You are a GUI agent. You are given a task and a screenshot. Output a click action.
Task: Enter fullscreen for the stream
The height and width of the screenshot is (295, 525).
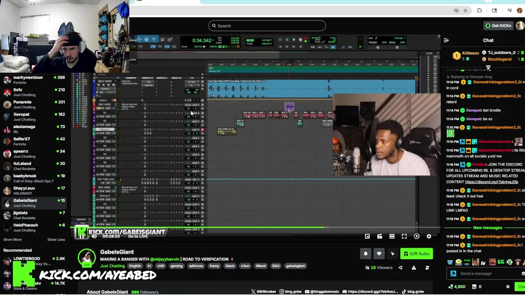(404, 236)
